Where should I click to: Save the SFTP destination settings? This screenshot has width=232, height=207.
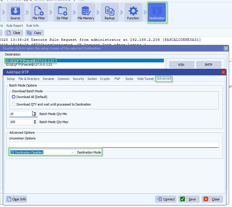tap(189, 199)
